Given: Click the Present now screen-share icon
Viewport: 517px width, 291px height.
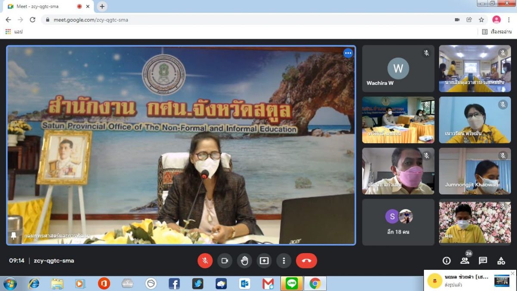Looking at the screenshot, I should [x=264, y=261].
